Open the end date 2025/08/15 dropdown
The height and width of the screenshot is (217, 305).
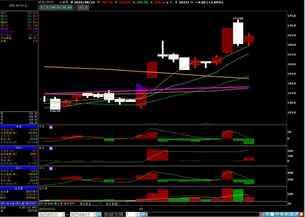[95, 215]
